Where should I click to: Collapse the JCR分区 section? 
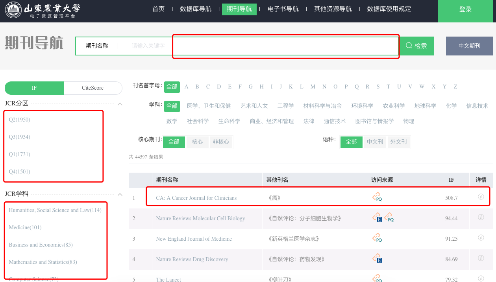coord(120,104)
